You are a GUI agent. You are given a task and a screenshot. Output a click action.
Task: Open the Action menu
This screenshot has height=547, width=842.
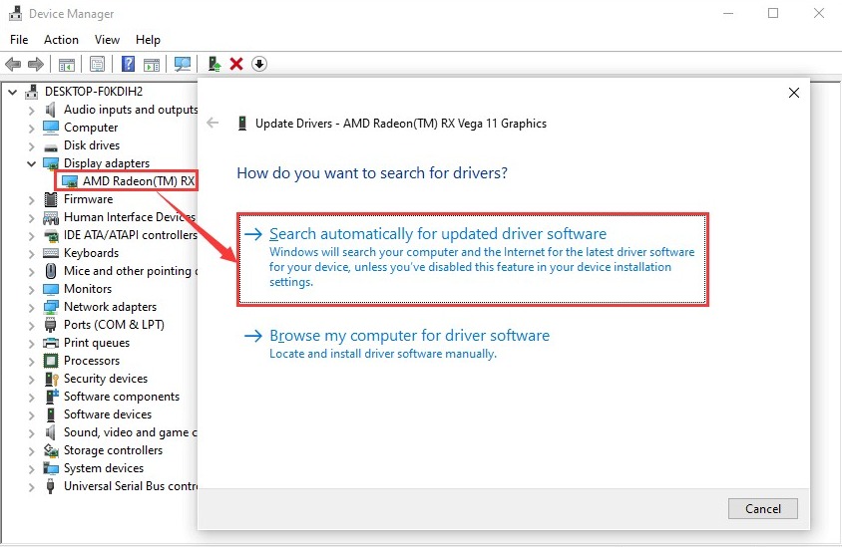pyautogui.click(x=61, y=40)
